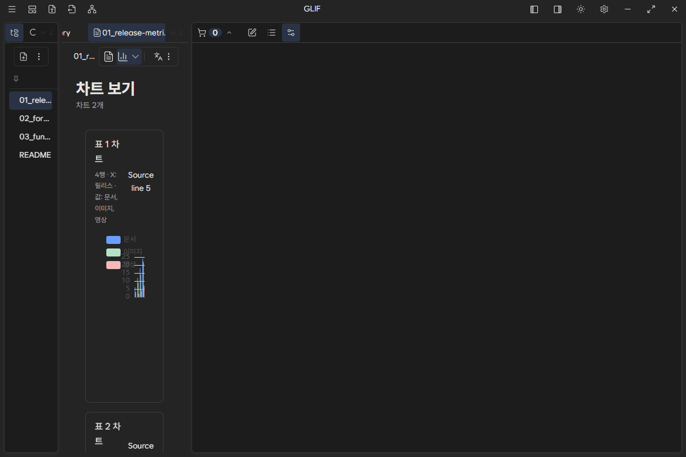Click Source link on 표 2 card

coord(141,446)
